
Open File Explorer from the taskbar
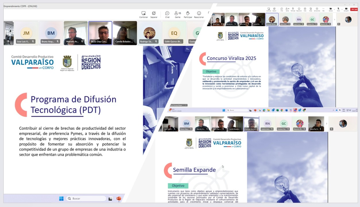268,110
